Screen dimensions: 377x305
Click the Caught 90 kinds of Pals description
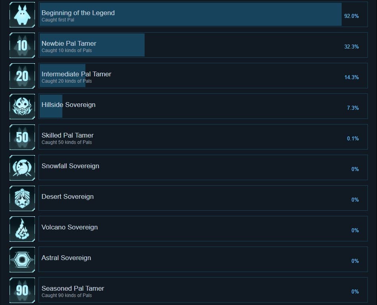tap(66, 295)
